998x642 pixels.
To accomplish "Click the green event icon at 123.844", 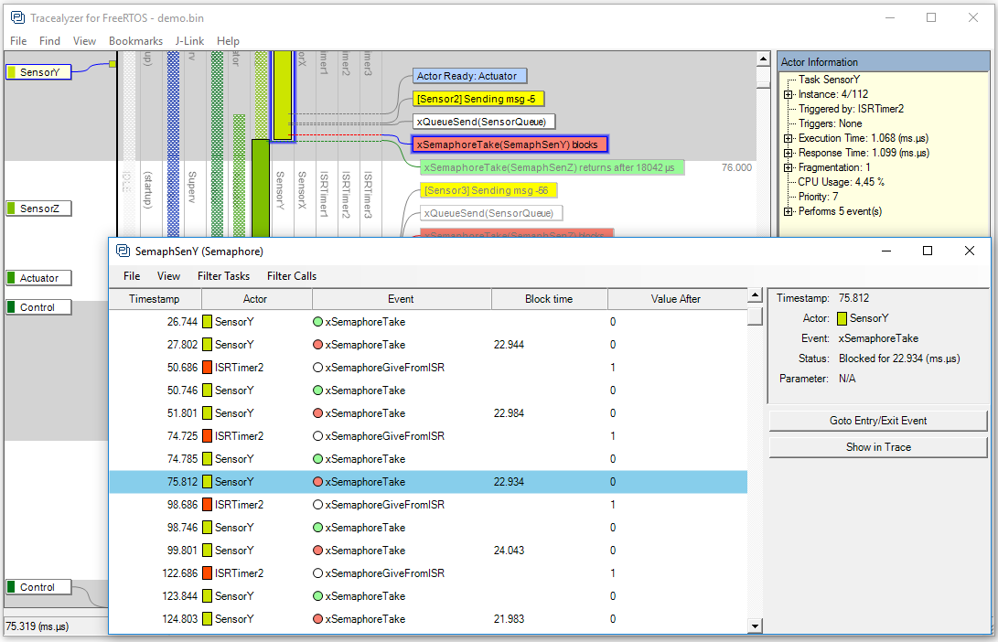I will 317,596.
